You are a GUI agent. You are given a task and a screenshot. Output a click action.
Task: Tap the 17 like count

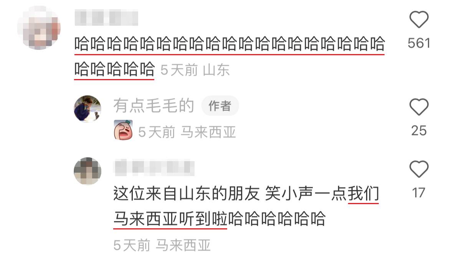click(x=419, y=193)
